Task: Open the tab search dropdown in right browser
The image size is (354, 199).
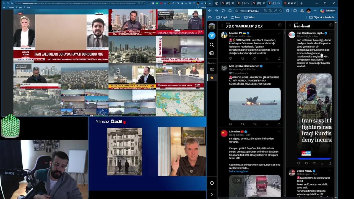Action: (210, 3)
